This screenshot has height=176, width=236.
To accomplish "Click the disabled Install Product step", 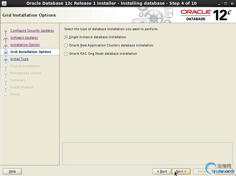I will (x=22, y=87).
